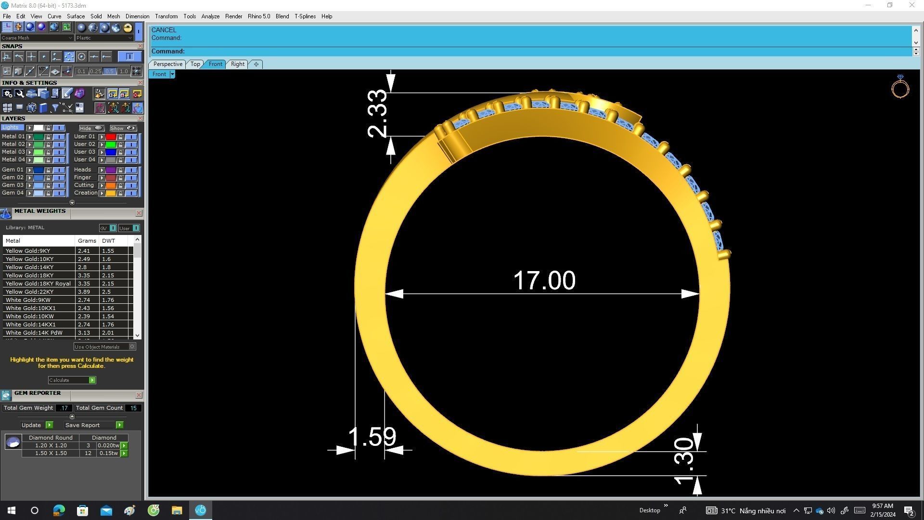The width and height of the screenshot is (924, 520).
Task: Expand the Front viewport dropdown arrow
Action: tap(172, 74)
